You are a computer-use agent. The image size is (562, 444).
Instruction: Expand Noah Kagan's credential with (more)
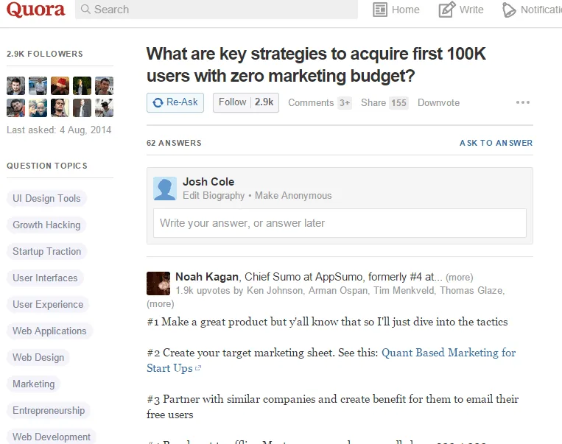pyautogui.click(x=460, y=278)
